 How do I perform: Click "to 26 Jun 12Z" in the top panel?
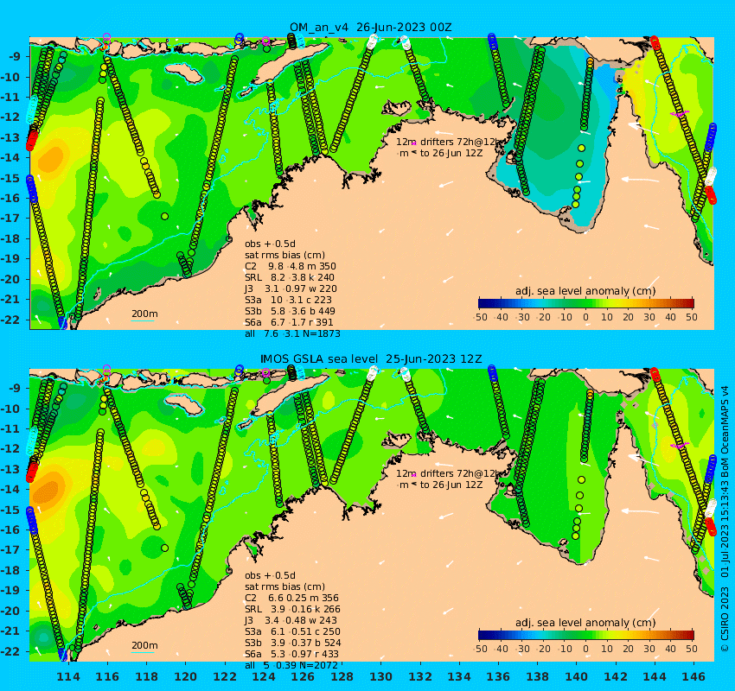click(451, 153)
